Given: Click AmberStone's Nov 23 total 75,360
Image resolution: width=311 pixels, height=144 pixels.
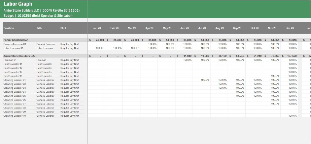Looking at the screenshot, I should coord(275,56).
